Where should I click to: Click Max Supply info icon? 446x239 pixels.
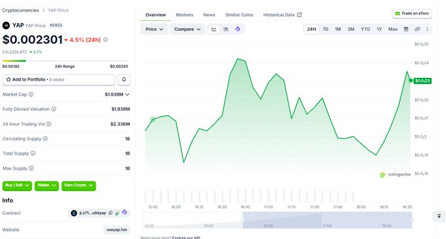coord(31,168)
